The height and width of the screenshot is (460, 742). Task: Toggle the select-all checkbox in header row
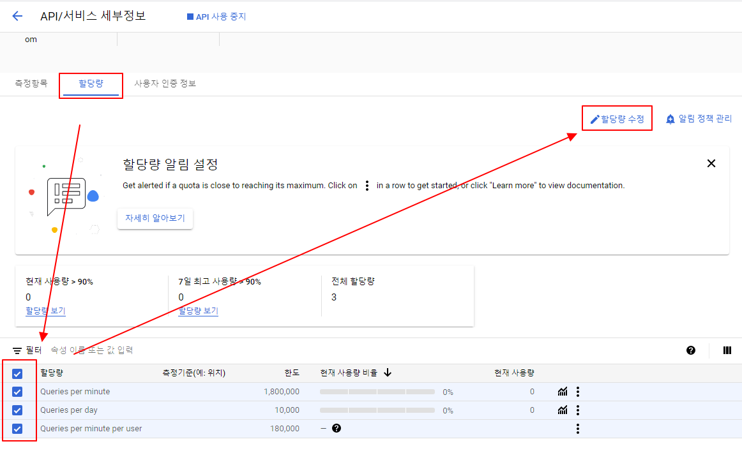(17, 374)
